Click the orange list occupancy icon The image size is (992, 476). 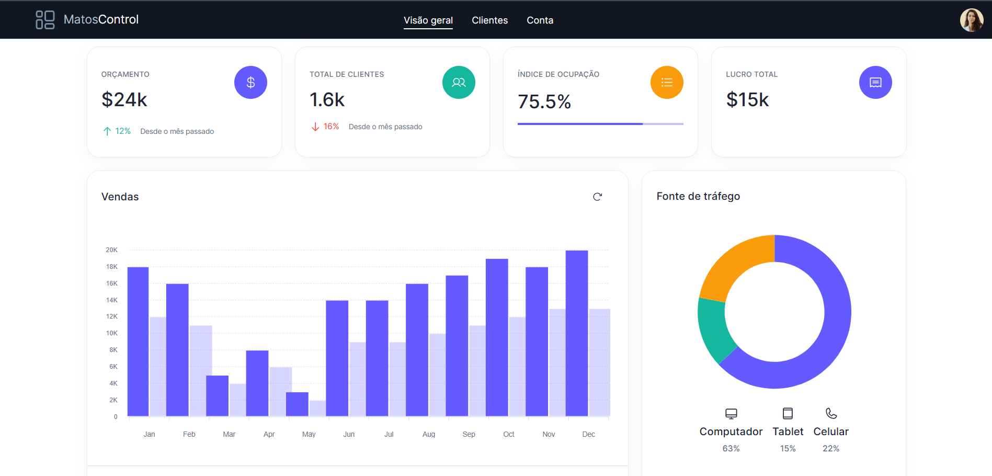667,82
